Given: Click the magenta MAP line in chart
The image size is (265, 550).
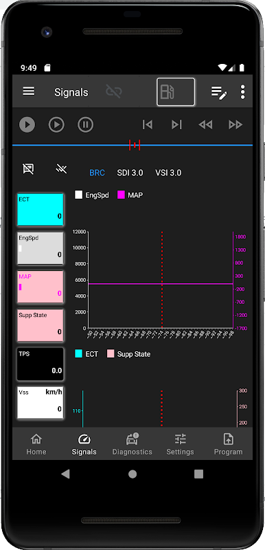Looking at the screenshot, I should click(161, 283).
